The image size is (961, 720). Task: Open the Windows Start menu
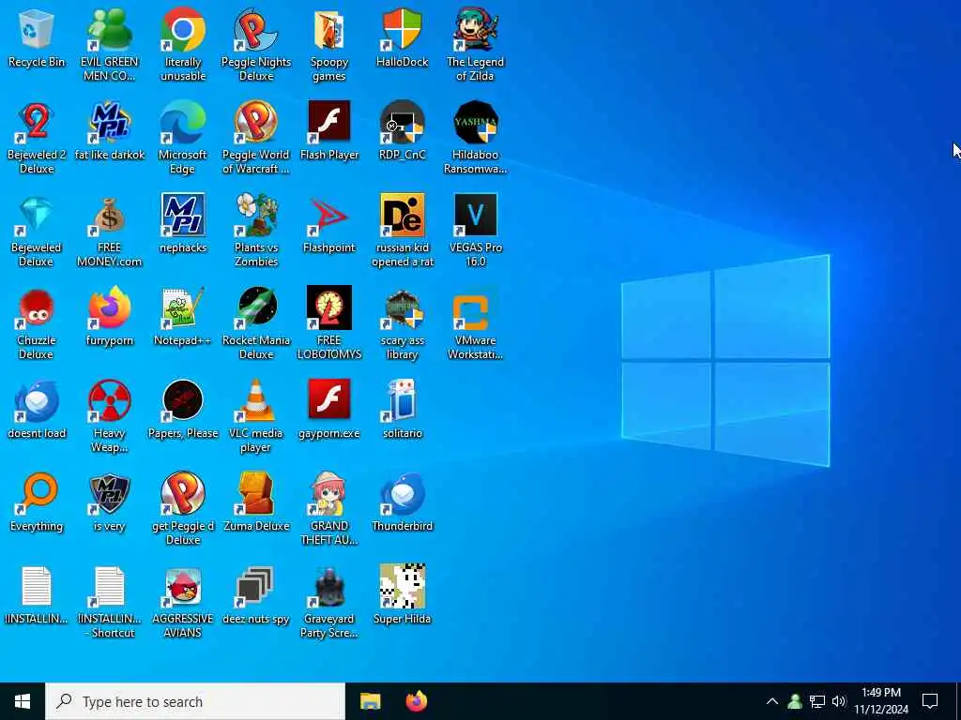23,701
